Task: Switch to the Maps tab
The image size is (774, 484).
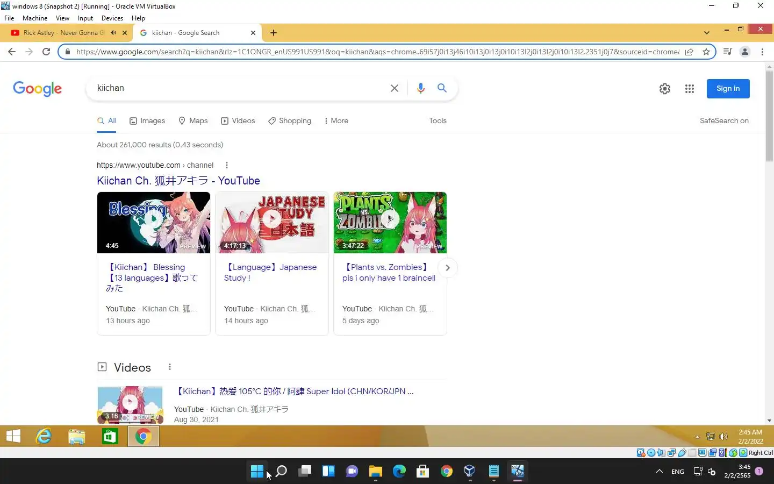Action: (x=193, y=120)
